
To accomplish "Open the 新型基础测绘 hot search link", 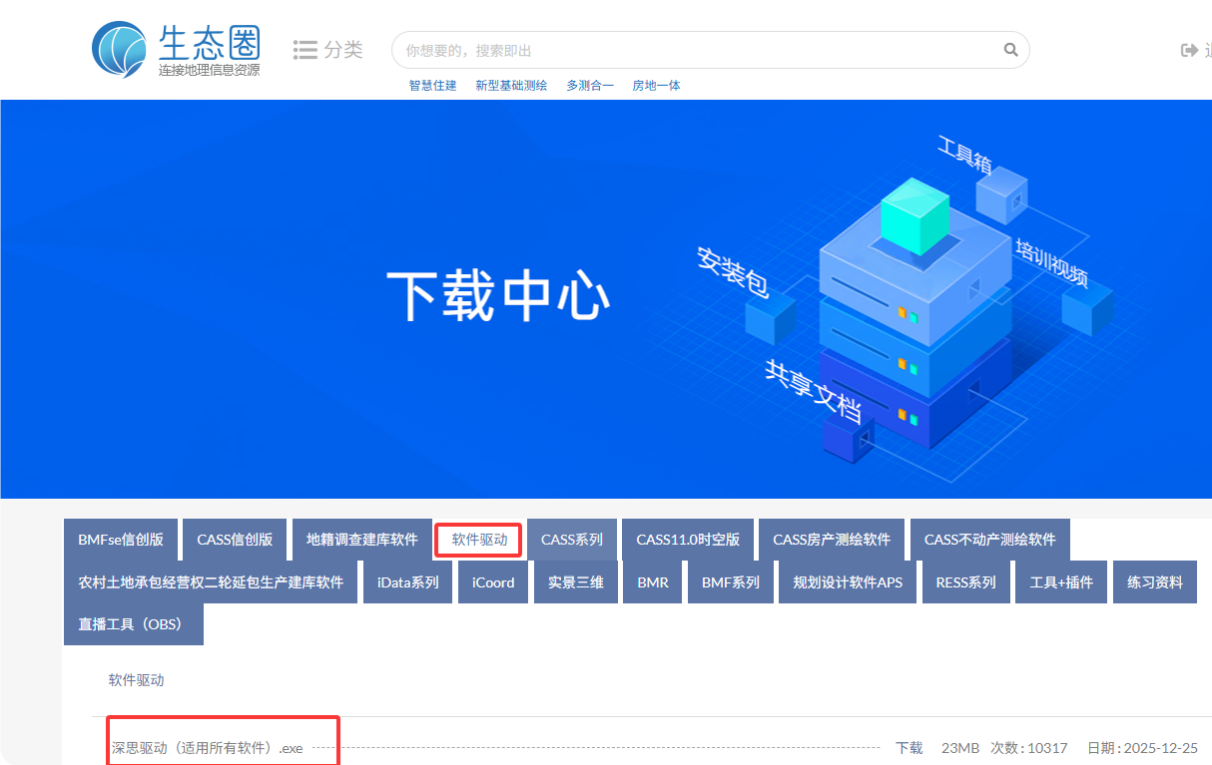I will point(511,86).
